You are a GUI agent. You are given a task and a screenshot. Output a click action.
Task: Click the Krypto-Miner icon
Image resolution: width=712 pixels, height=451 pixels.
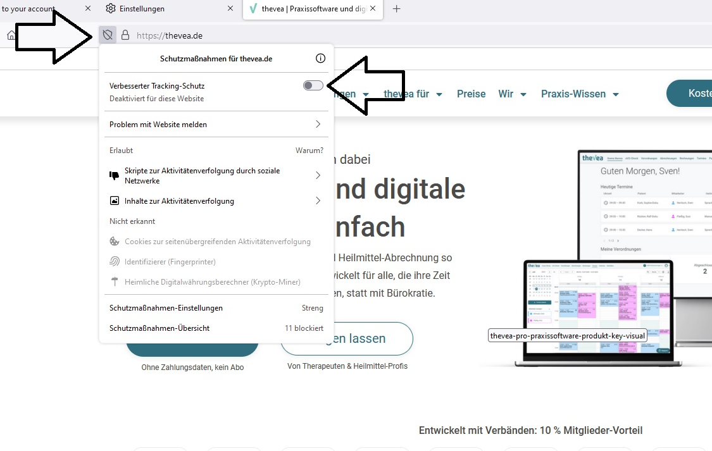[x=115, y=281]
